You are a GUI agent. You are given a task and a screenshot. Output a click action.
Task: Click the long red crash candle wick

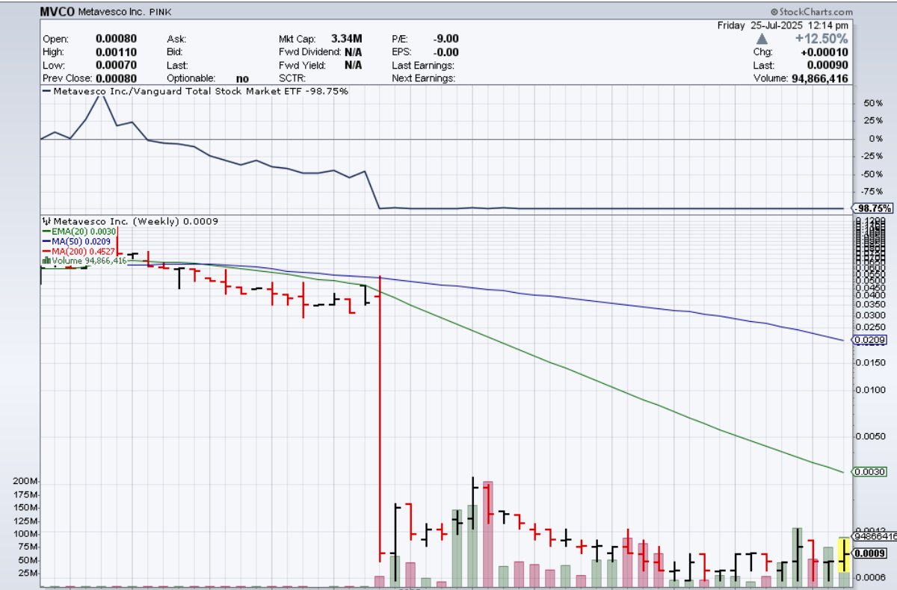tap(381, 418)
